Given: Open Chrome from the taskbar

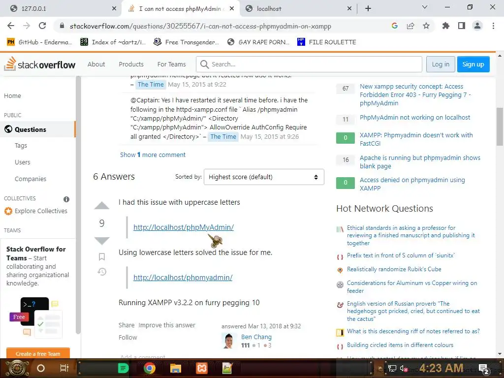Looking at the screenshot, I should pyautogui.click(x=149, y=368).
